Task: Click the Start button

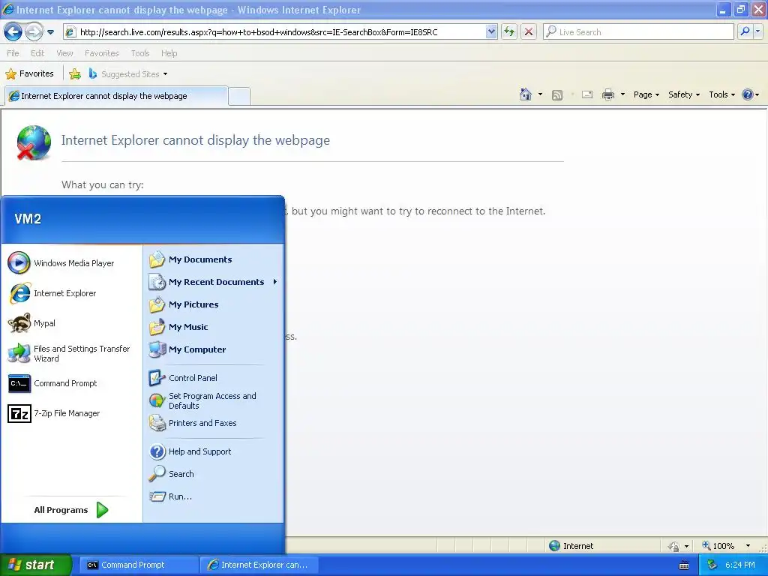Action: coord(36,565)
